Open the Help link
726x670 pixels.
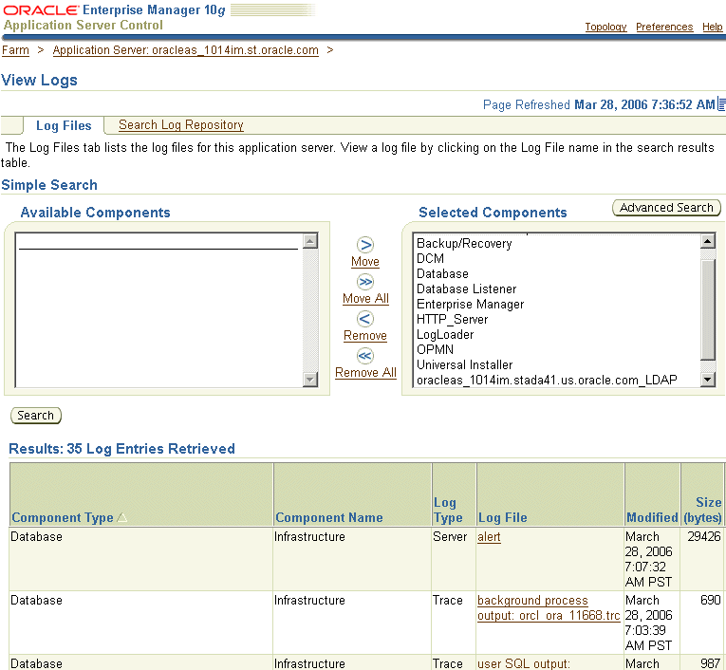[712, 27]
